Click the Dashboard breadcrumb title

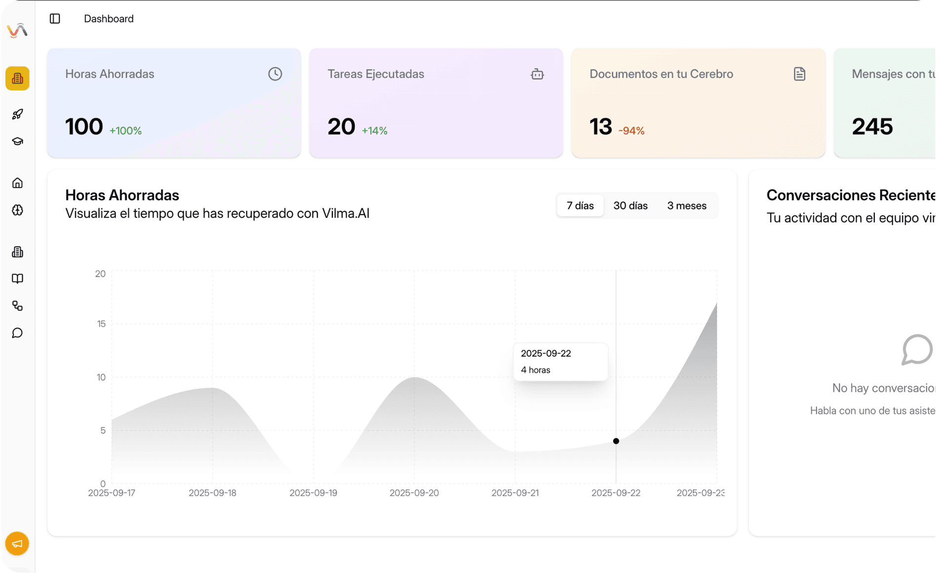[109, 19]
